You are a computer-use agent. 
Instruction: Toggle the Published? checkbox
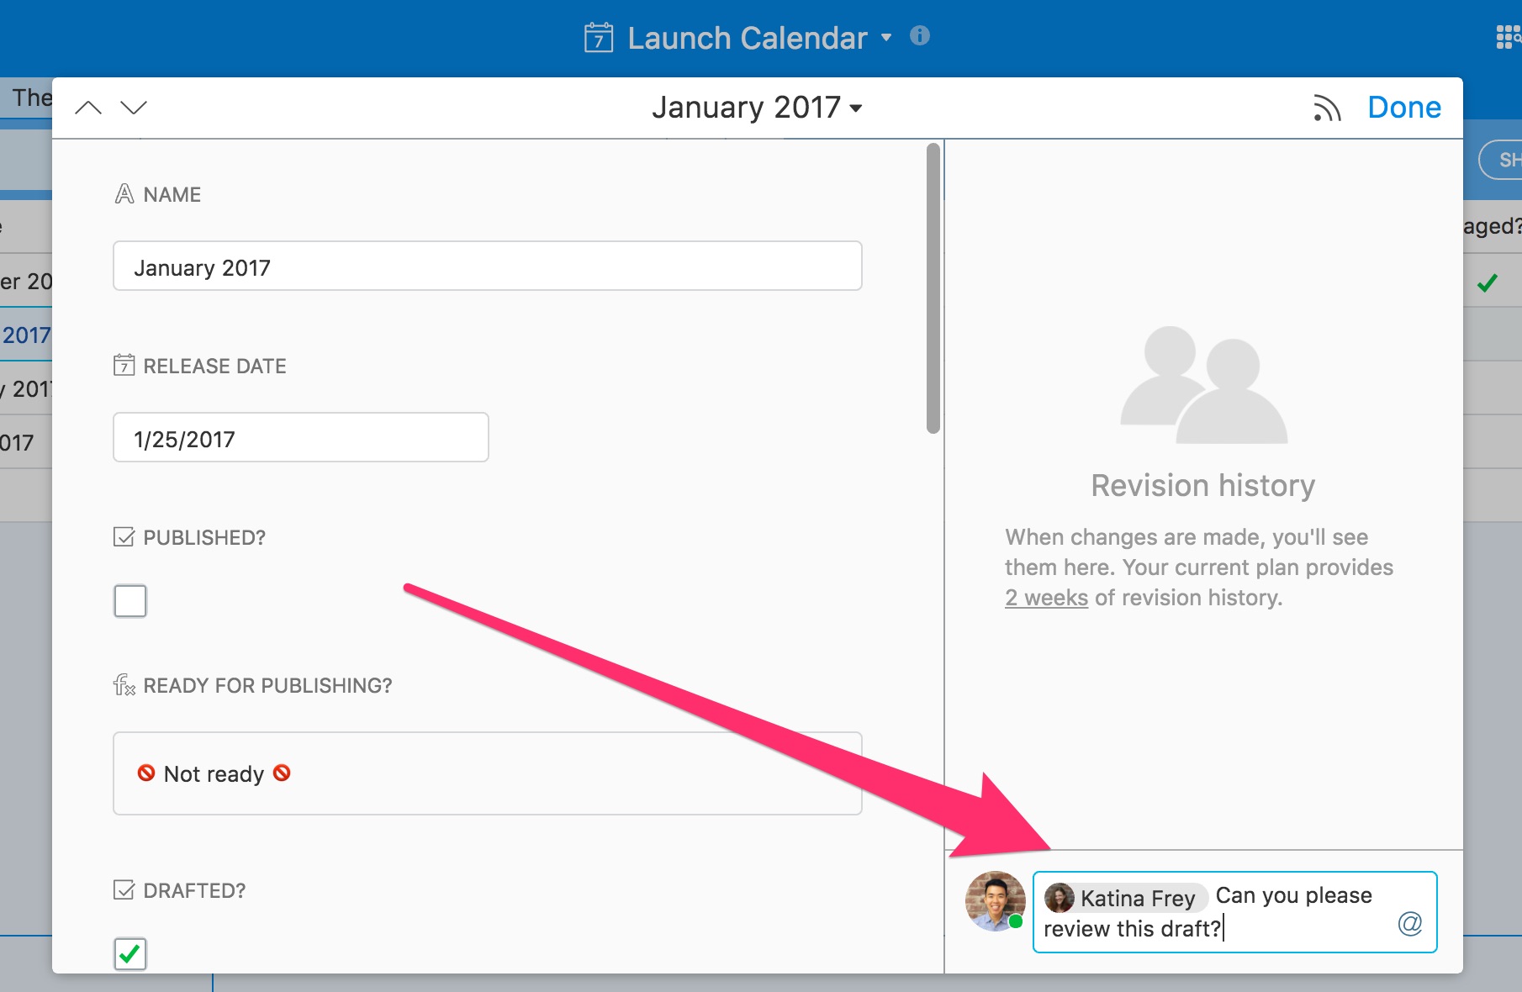point(130,601)
